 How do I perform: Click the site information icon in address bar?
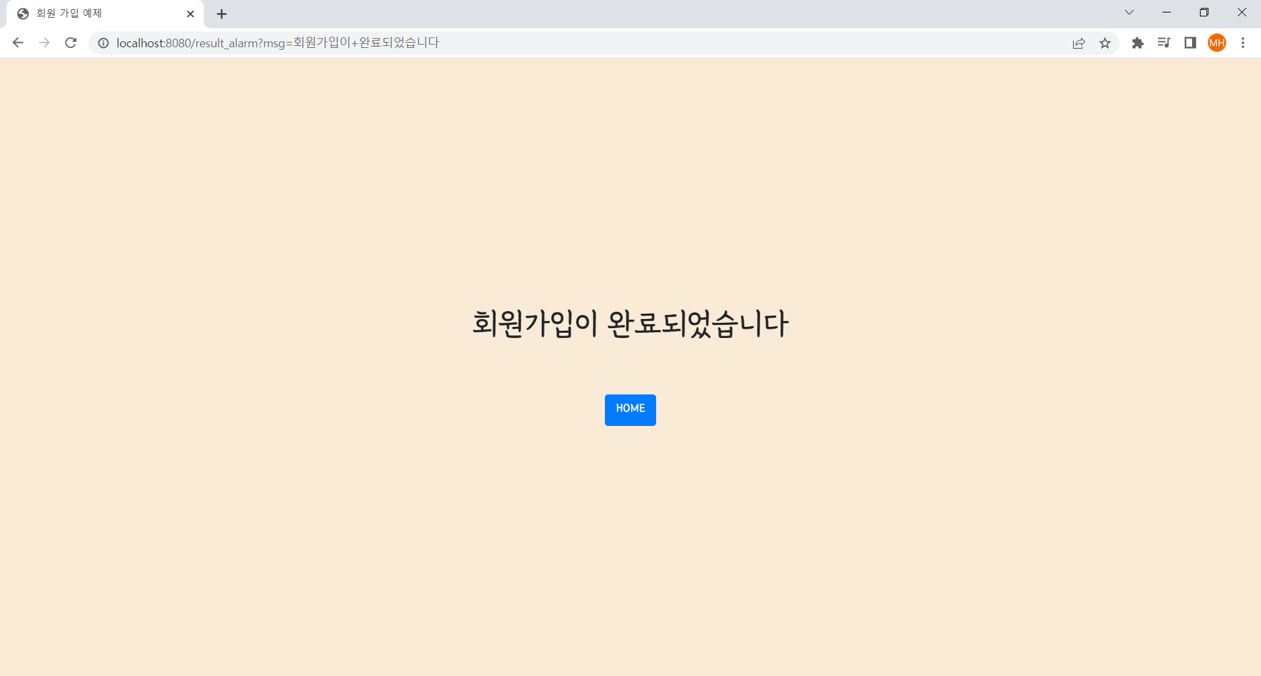point(103,43)
